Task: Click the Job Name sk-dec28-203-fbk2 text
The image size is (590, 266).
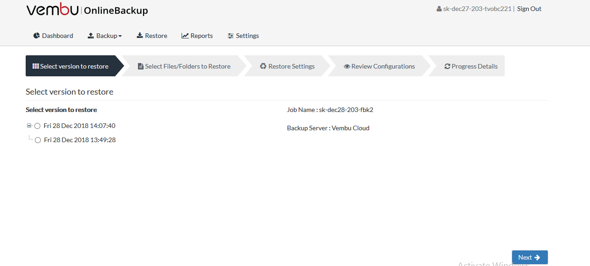Action: tap(330, 110)
